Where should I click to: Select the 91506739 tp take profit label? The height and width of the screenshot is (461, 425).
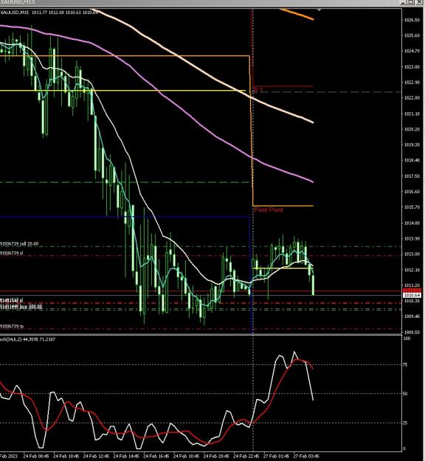click(12, 326)
